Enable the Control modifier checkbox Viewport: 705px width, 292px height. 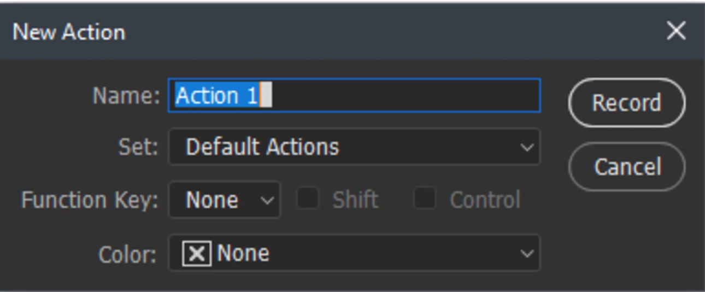[425, 199]
